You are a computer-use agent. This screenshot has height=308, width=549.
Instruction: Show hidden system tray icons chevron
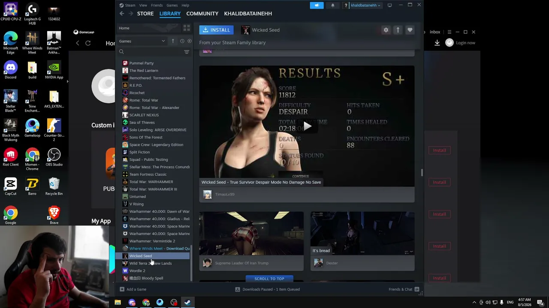coord(474,302)
